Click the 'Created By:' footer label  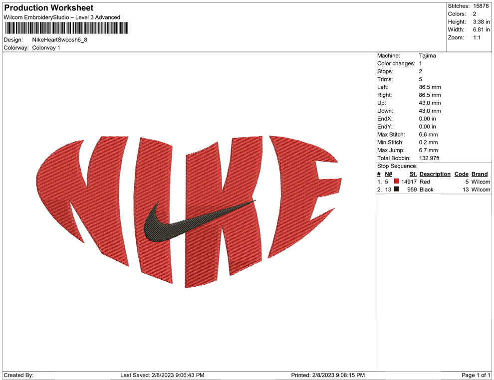[x=18, y=375]
